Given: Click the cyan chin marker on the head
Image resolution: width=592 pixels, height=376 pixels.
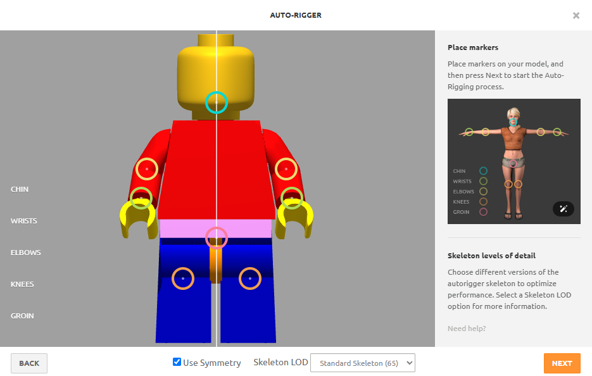Looking at the screenshot, I should tap(217, 103).
